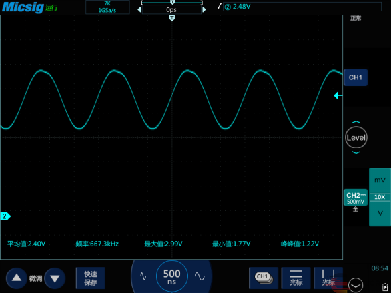Select mV vertical scale option

click(380, 180)
